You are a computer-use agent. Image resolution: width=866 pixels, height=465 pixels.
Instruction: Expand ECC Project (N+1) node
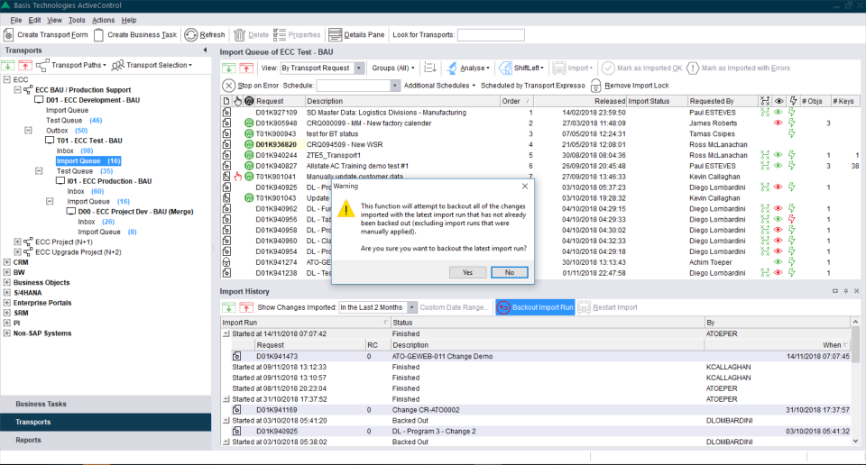point(17,242)
